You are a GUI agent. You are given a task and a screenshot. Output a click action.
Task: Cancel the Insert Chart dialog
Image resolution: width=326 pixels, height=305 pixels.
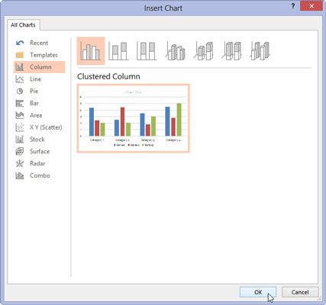click(x=300, y=292)
